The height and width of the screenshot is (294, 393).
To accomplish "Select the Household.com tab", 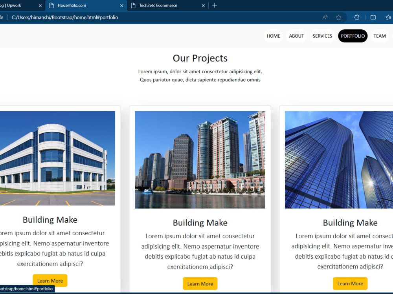I will point(86,5).
